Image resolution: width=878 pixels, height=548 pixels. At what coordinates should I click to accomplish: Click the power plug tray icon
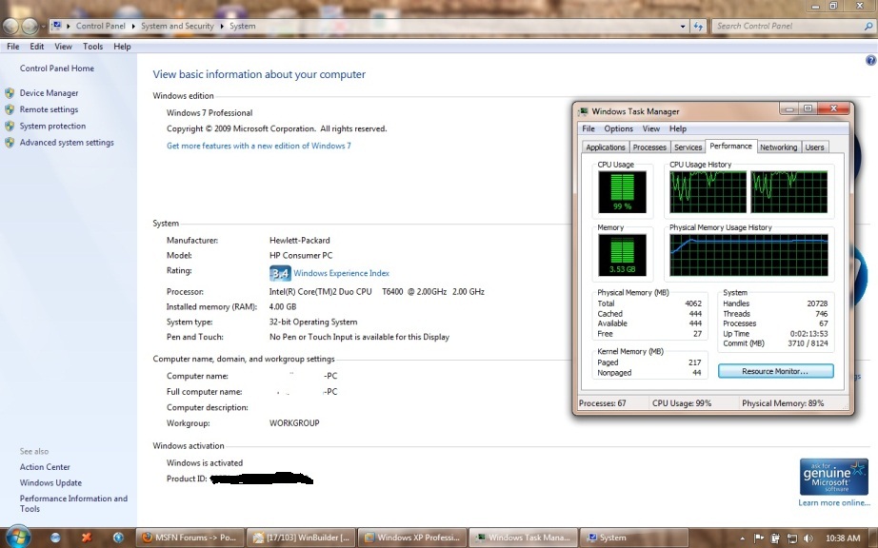point(775,538)
